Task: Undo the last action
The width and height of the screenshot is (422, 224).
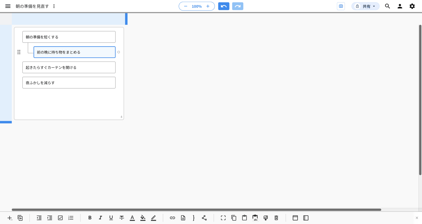Action: coord(224,6)
